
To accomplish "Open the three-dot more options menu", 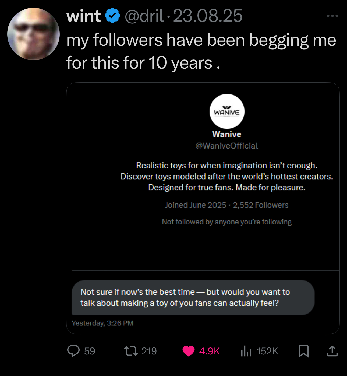I will 332,16.
